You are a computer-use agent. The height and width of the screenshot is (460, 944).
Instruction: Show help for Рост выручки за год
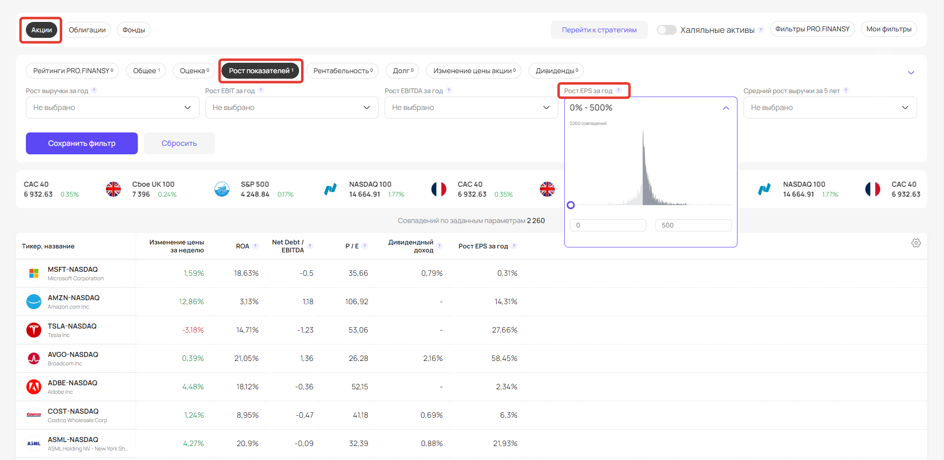94,90
